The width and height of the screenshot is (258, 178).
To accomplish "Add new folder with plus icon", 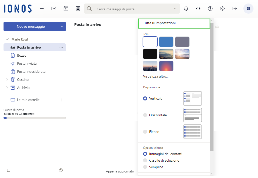I will coord(62,100).
